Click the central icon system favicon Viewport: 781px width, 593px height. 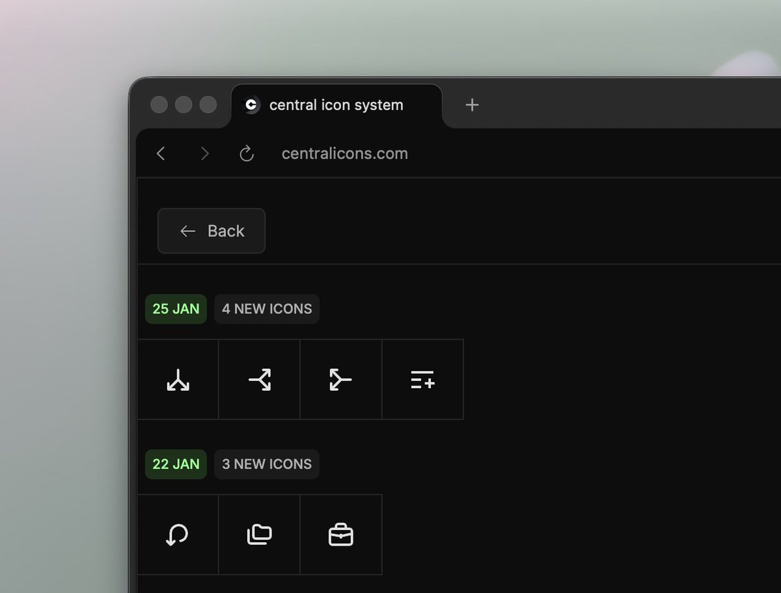[x=251, y=105]
